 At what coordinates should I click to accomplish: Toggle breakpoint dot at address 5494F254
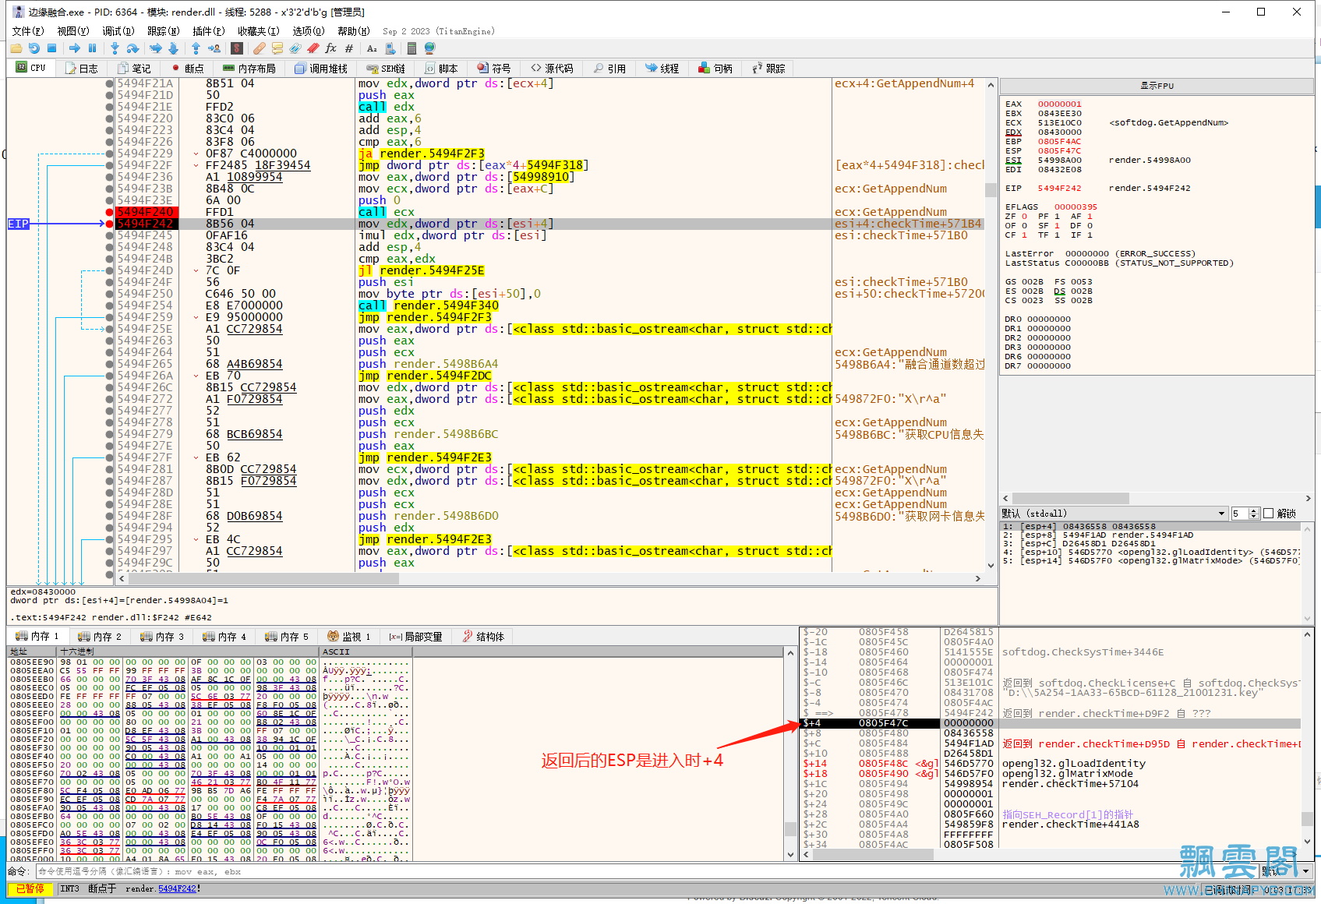(109, 305)
